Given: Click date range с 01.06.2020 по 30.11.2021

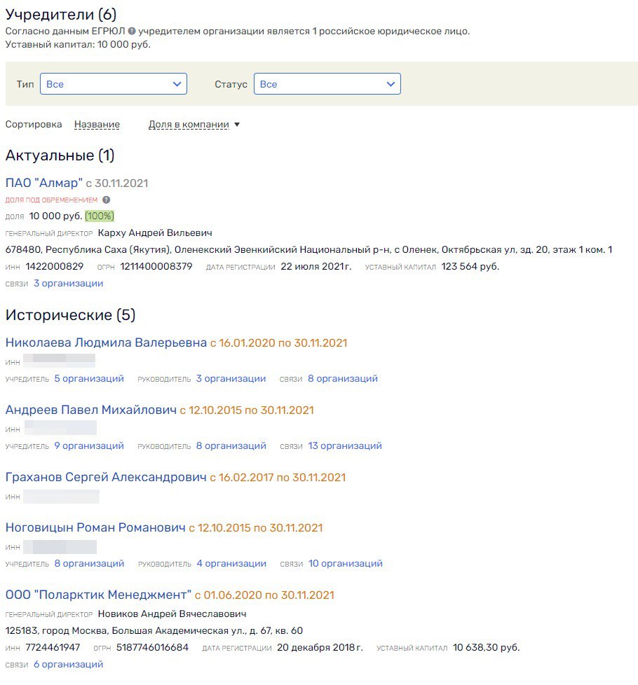Looking at the screenshot, I should point(264,595).
